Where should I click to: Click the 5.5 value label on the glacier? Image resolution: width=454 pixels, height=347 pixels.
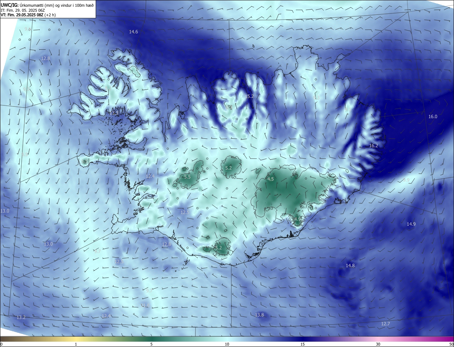(x=187, y=177)
